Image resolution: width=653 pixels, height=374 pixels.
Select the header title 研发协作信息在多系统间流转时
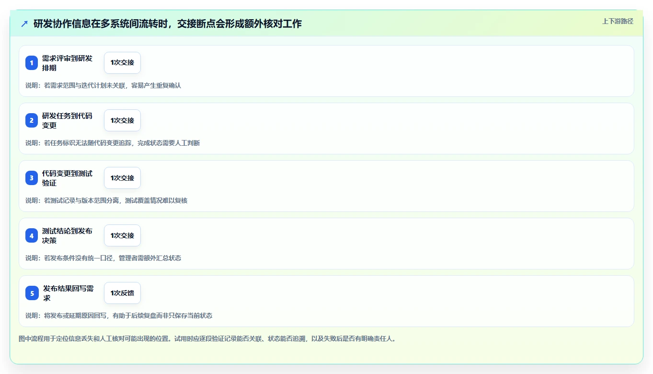[x=168, y=23]
